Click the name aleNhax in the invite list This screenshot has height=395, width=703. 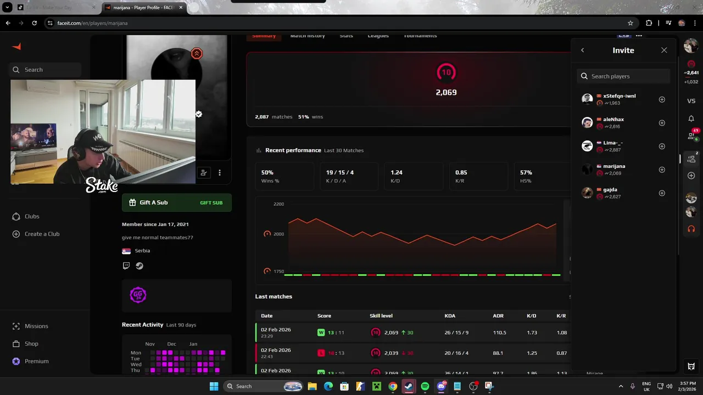pos(613,119)
